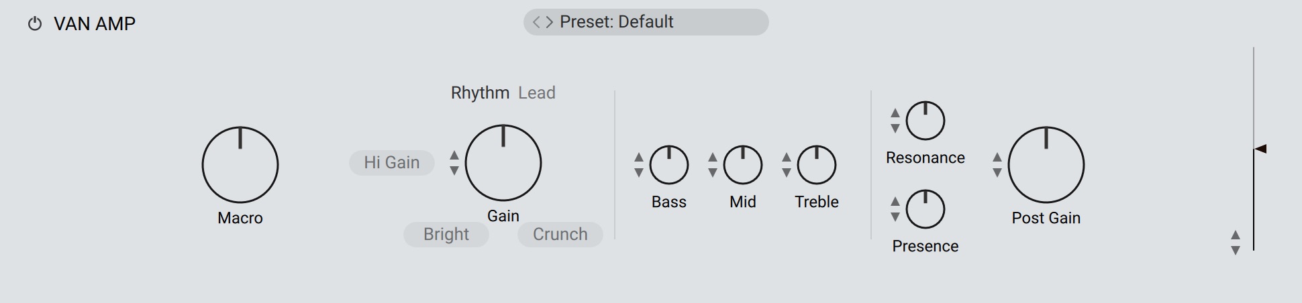Click the previous preset arrow
This screenshot has height=303, width=1302.
(536, 22)
